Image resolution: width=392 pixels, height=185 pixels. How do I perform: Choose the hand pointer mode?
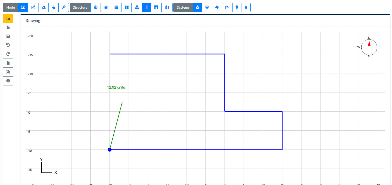pyautogui.click(x=54, y=7)
